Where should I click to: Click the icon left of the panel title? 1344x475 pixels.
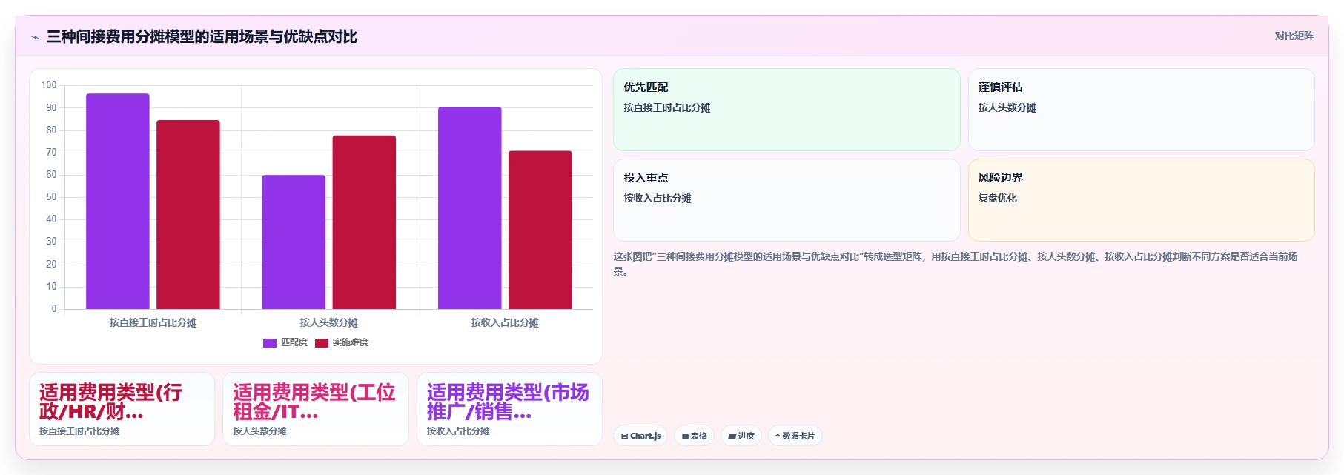[35, 37]
